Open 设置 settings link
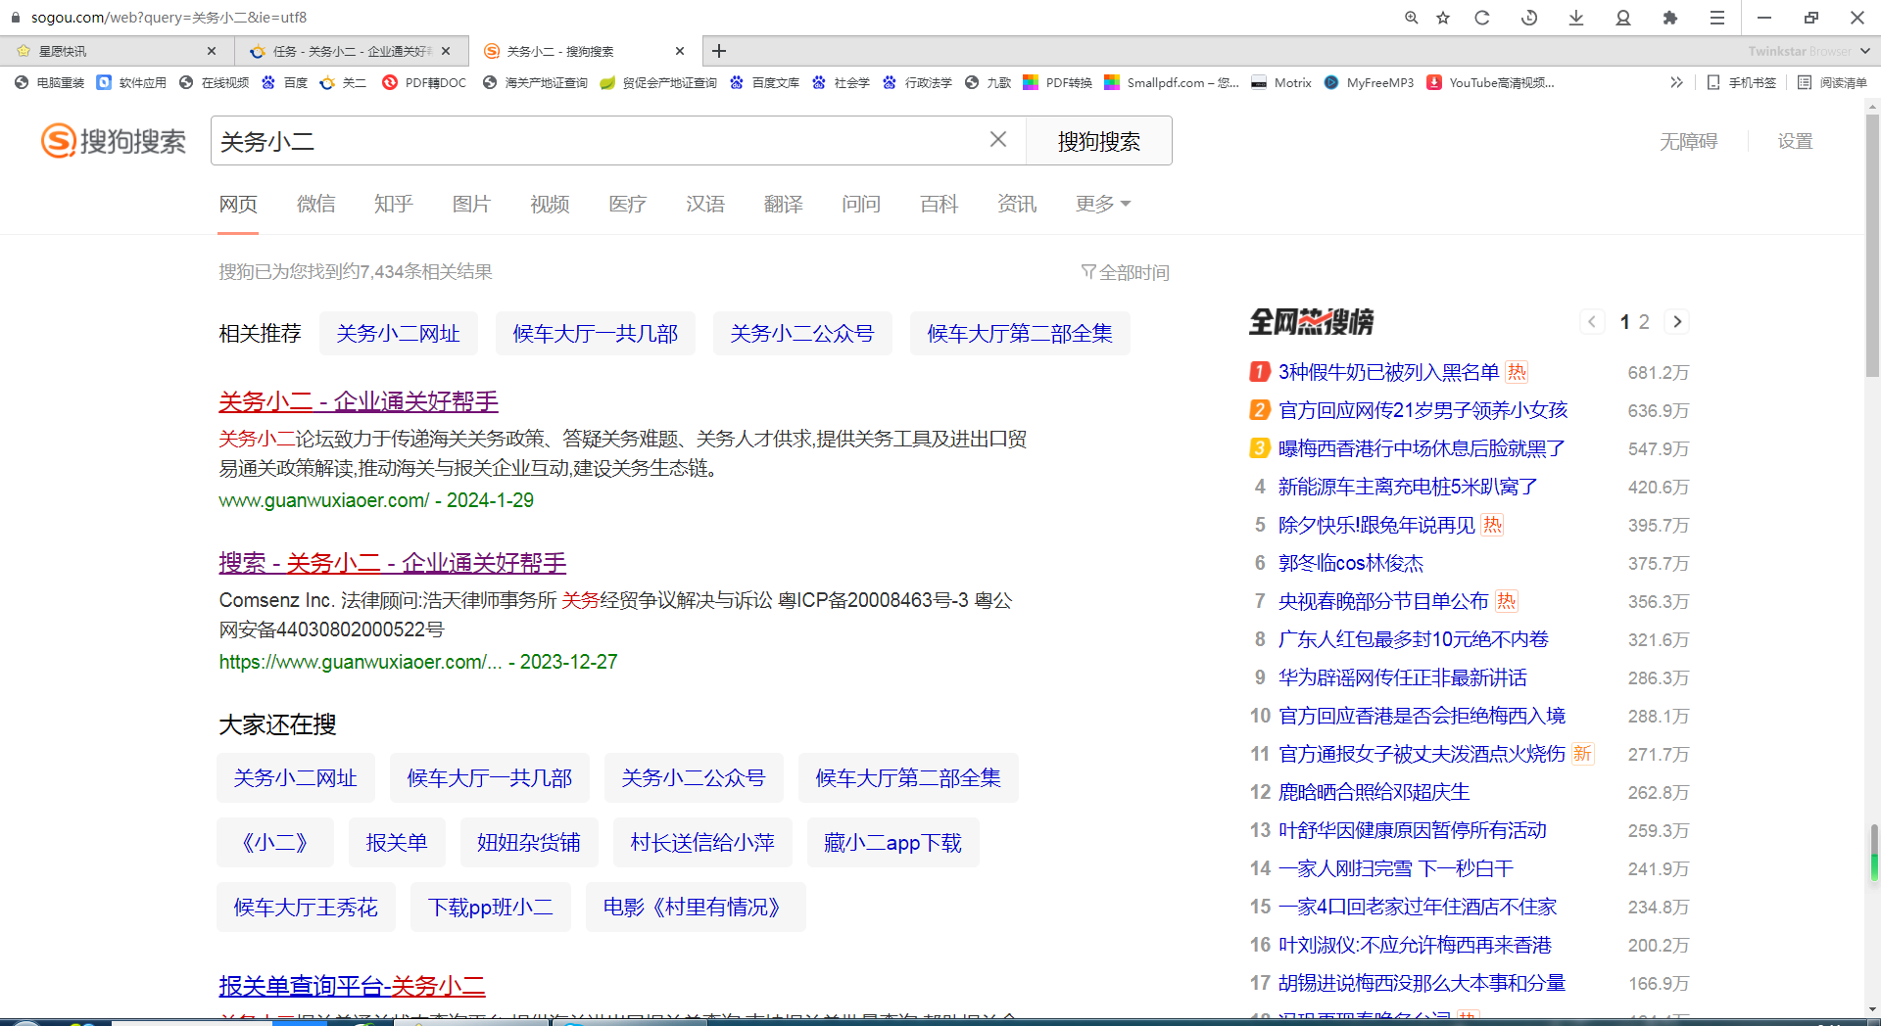 tap(1795, 142)
